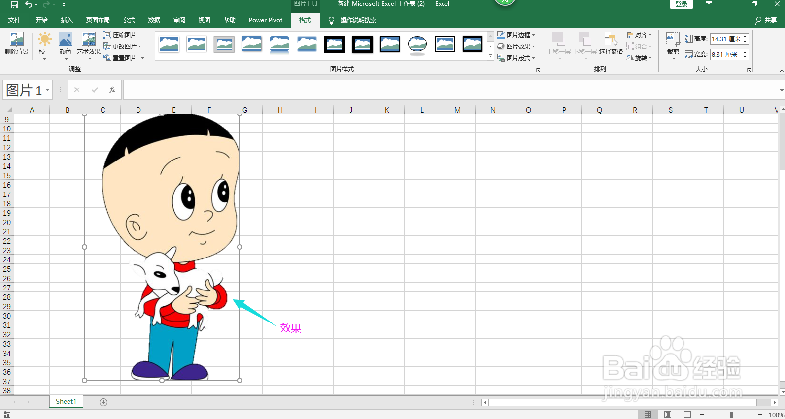Switch to the Home (开始) tab

42,20
